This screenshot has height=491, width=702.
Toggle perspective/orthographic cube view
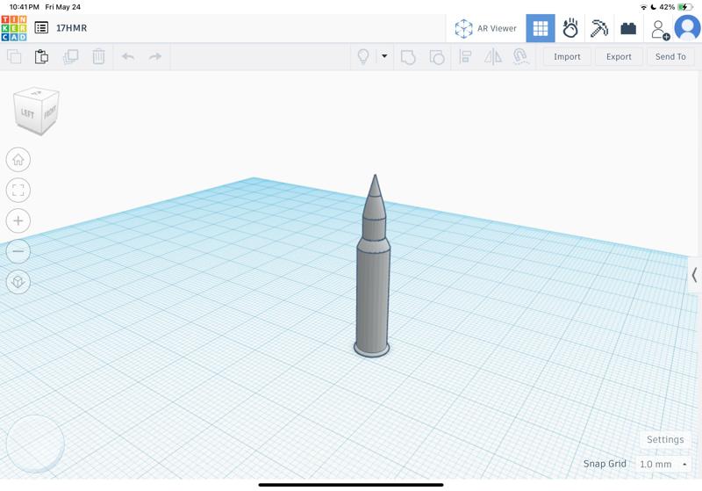pyautogui.click(x=18, y=282)
